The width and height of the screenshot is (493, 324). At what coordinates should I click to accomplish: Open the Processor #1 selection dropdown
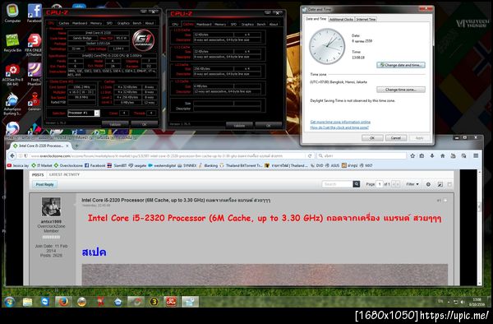84,113
